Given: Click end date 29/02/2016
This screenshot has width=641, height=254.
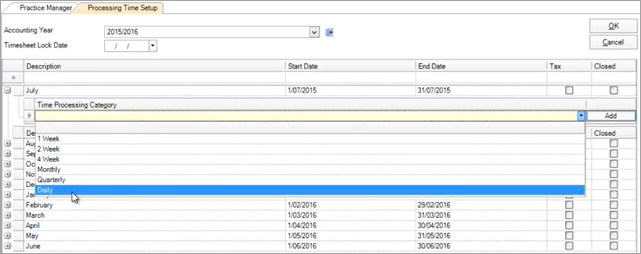Looking at the screenshot, I should click(434, 205).
